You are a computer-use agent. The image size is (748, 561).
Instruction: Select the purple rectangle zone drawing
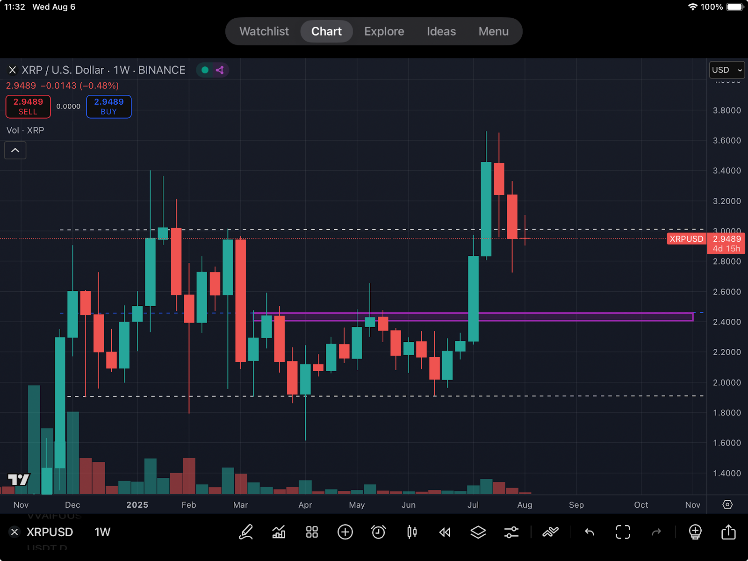[x=473, y=317]
